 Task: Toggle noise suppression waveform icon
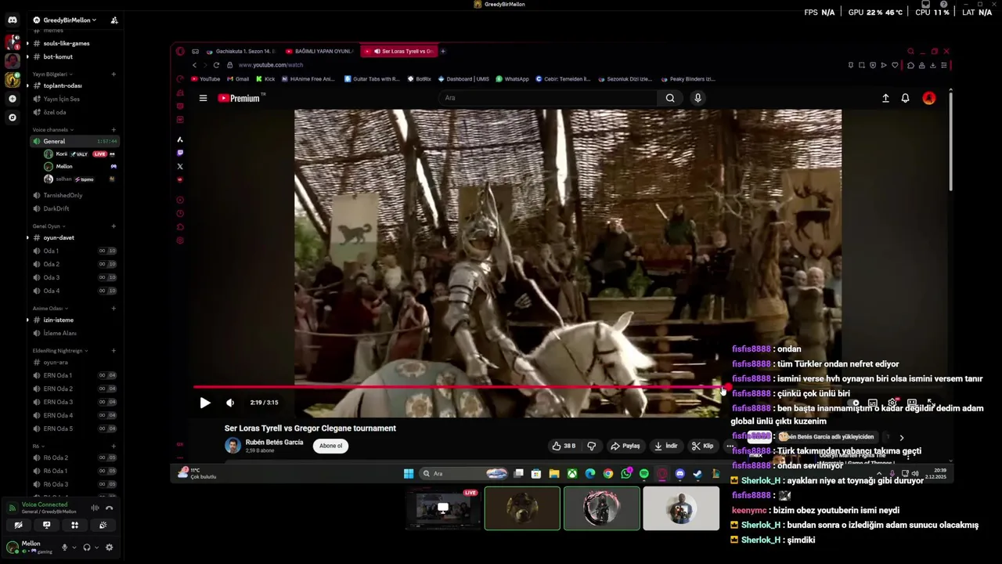[x=95, y=508]
